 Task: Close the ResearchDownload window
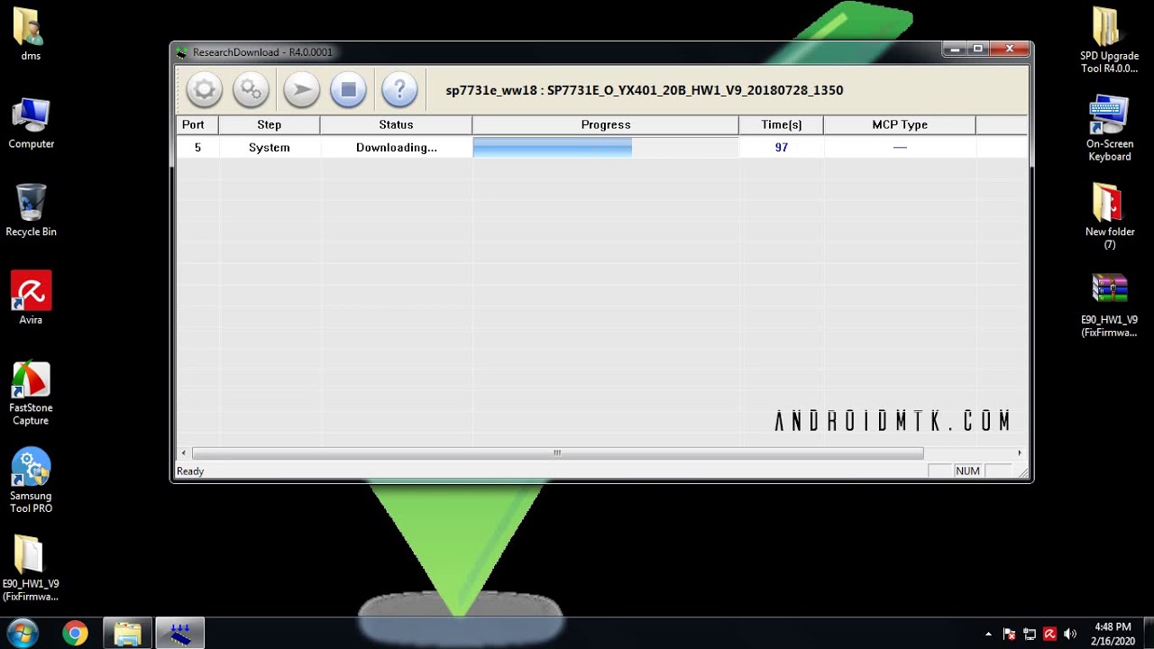pos(1010,50)
